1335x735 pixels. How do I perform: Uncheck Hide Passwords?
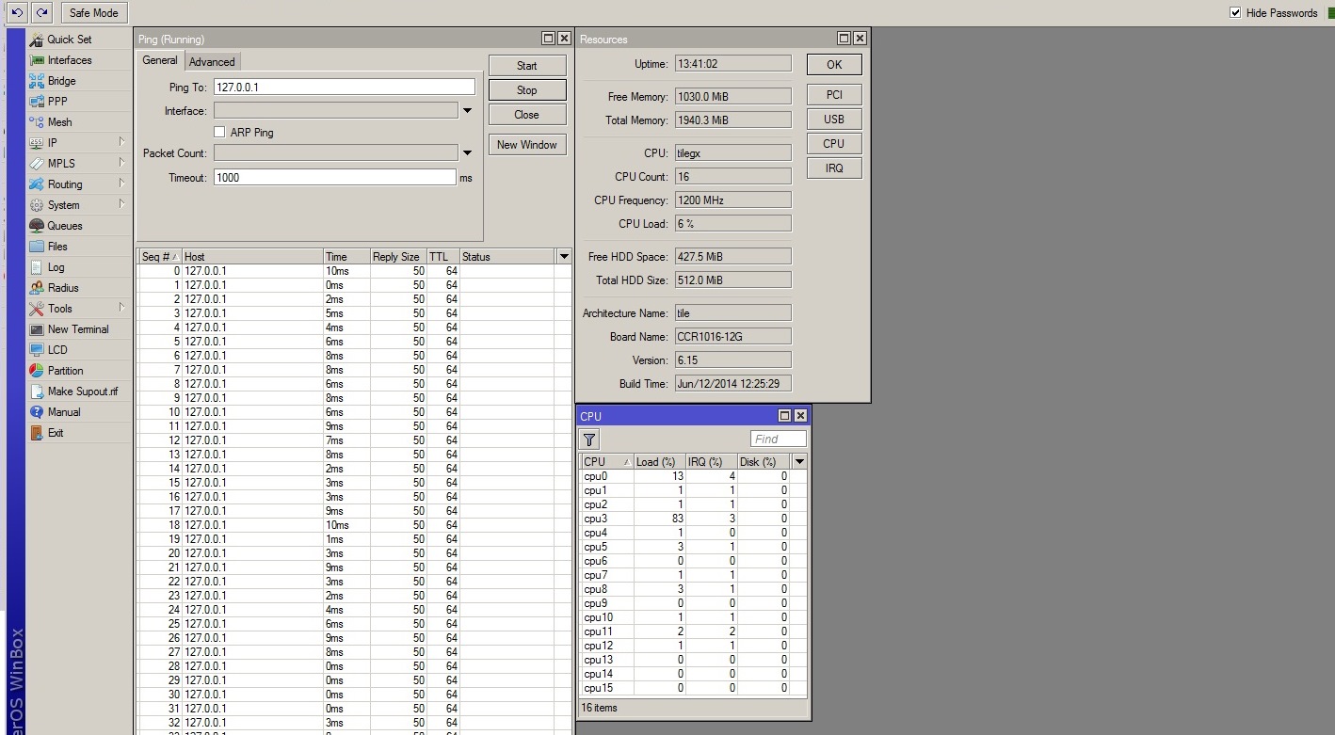[x=1235, y=12]
